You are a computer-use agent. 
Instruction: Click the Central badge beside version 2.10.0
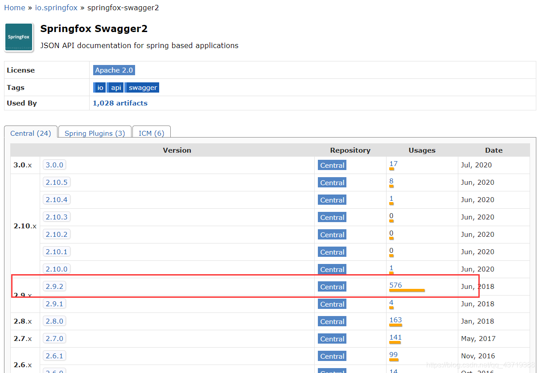pos(332,269)
